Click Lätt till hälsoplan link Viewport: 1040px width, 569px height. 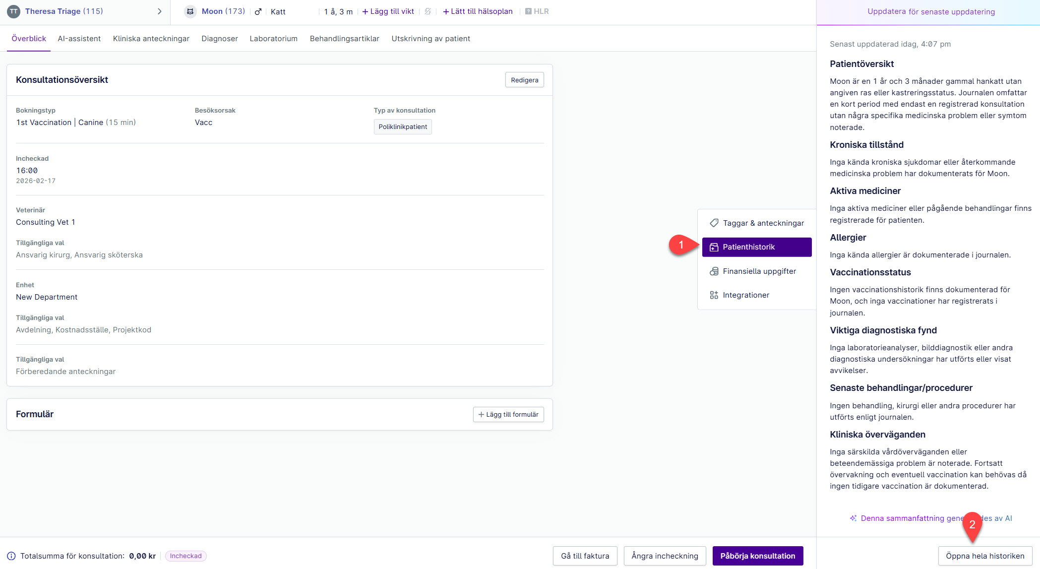point(478,11)
